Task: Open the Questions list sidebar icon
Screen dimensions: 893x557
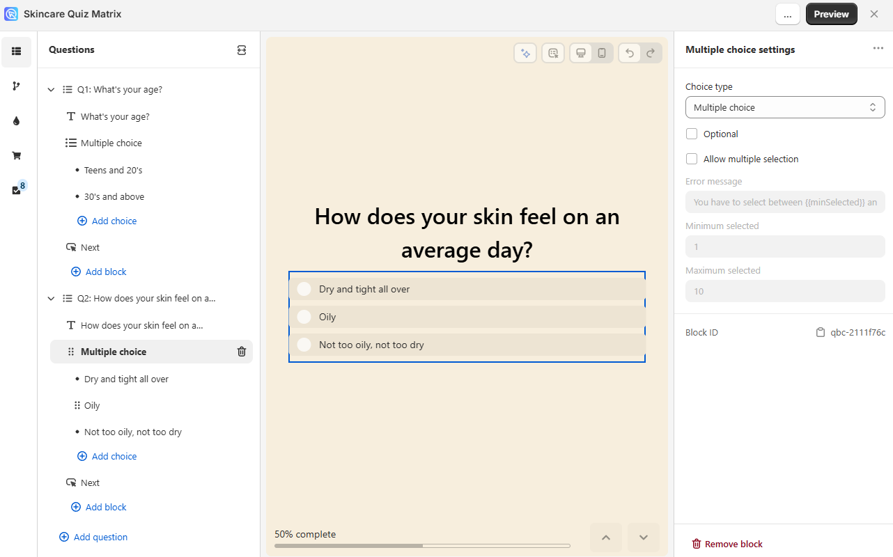Action: click(x=16, y=52)
